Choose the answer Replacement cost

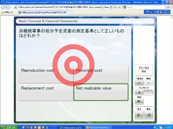(46, 92)
